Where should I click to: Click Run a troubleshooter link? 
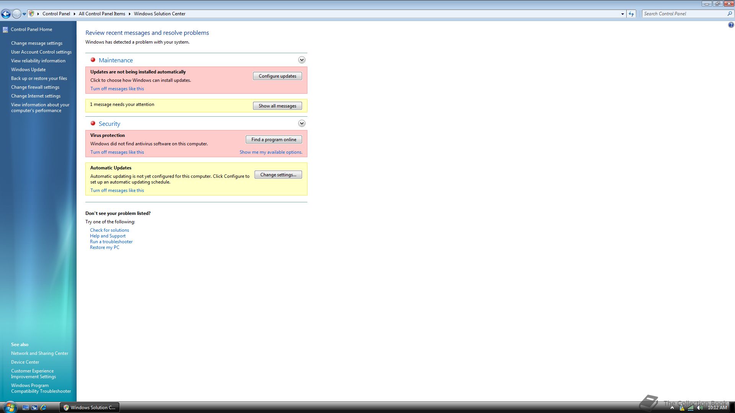(111, 242)
